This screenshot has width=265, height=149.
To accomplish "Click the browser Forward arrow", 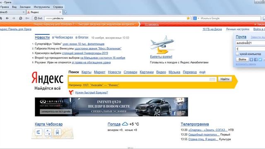I will tap(14, 18).
